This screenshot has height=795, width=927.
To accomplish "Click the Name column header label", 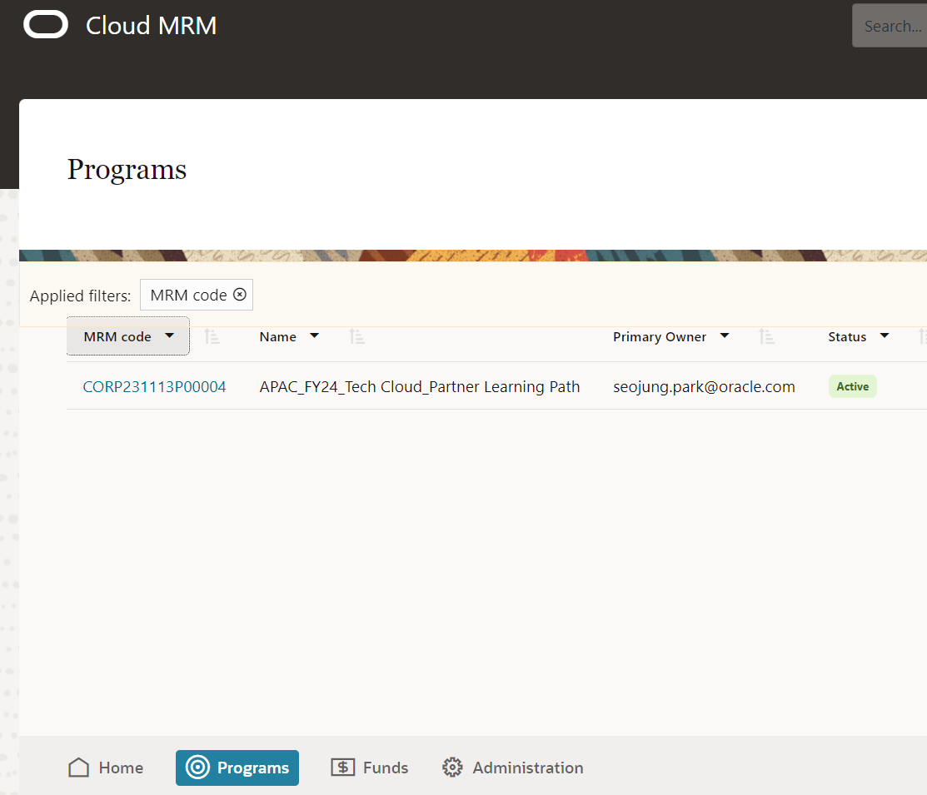I will coord(278,336).
